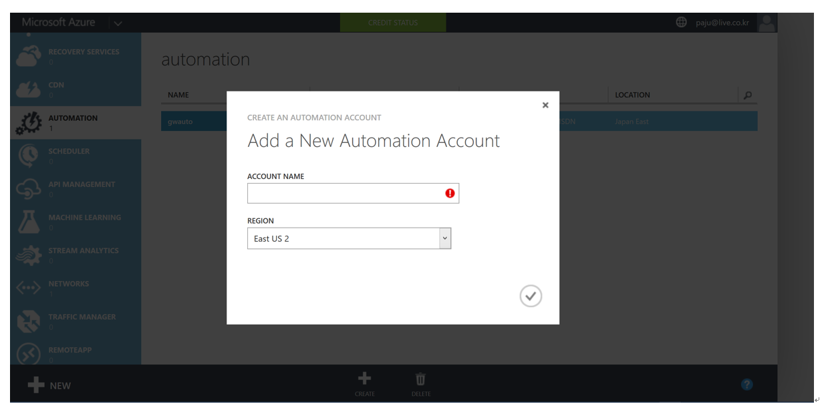Viewport: 834px width, 416px height.
Task: Open Recovery Services in the sidebar
Action: click(76, 56)
